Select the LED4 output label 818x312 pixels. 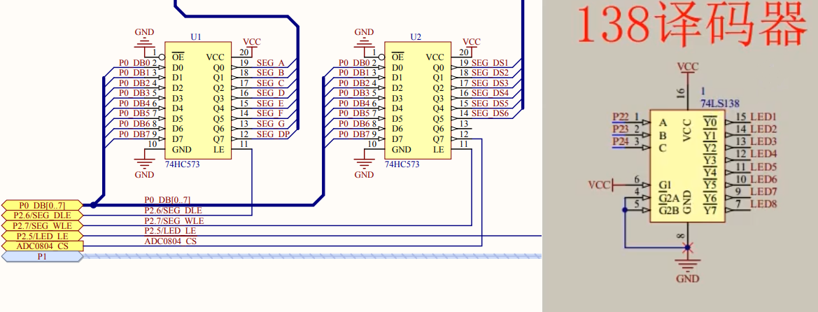[x=763, y=154]
